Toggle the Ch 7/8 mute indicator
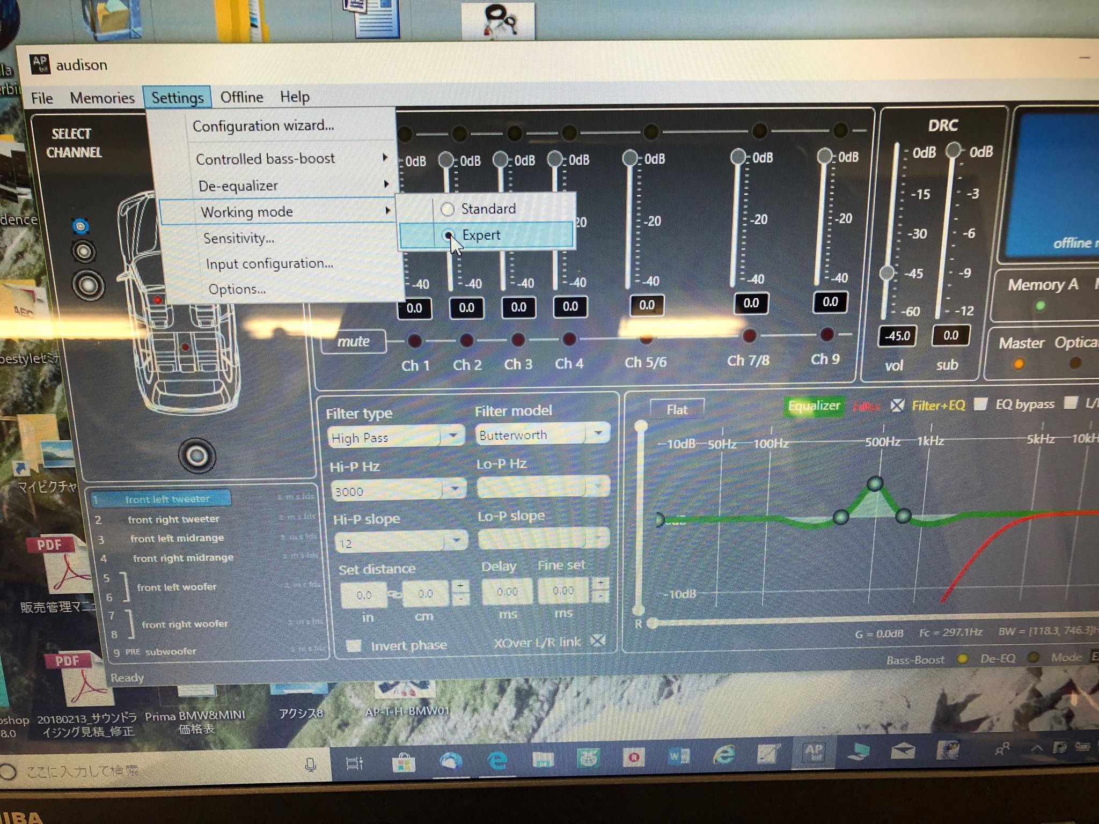1099x824 pixels. click(749, 336)
